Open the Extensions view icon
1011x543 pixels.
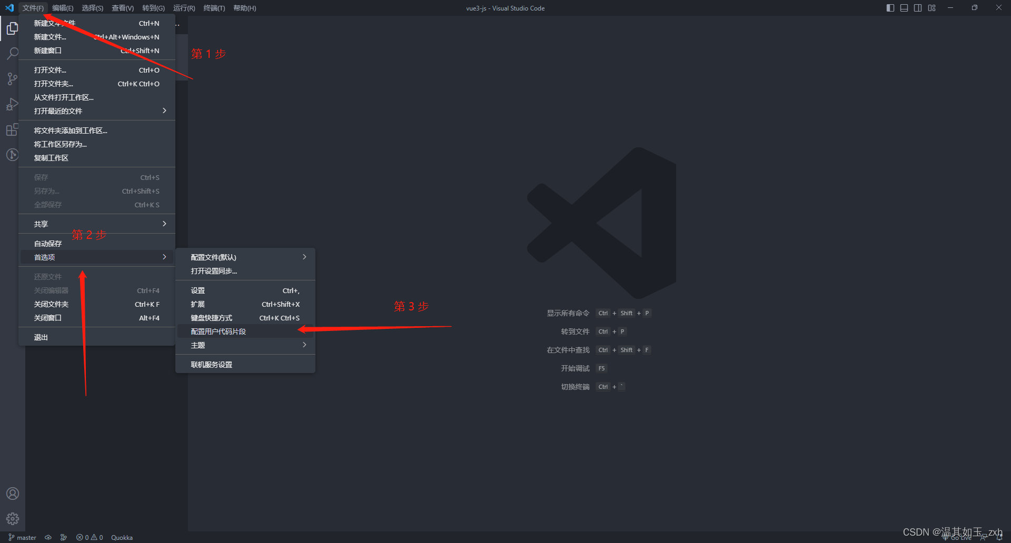(x=13, y=129)
